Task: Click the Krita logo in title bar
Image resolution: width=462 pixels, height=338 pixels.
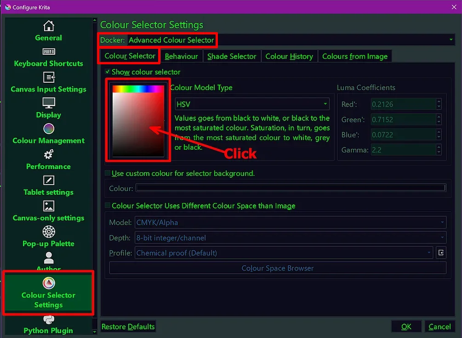Action: pyautogui.click(x=8, y=7)
